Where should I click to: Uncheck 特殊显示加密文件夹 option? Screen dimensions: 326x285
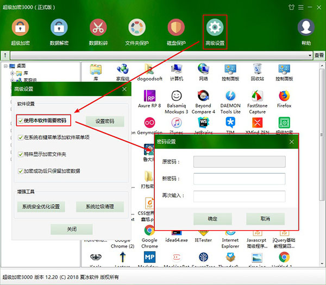pyautogui.click(x=20, y=154)
